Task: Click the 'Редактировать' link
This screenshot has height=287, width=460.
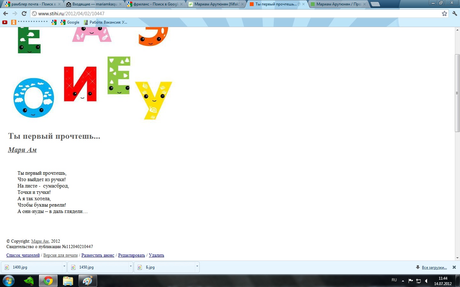Action: click(132, 255)
